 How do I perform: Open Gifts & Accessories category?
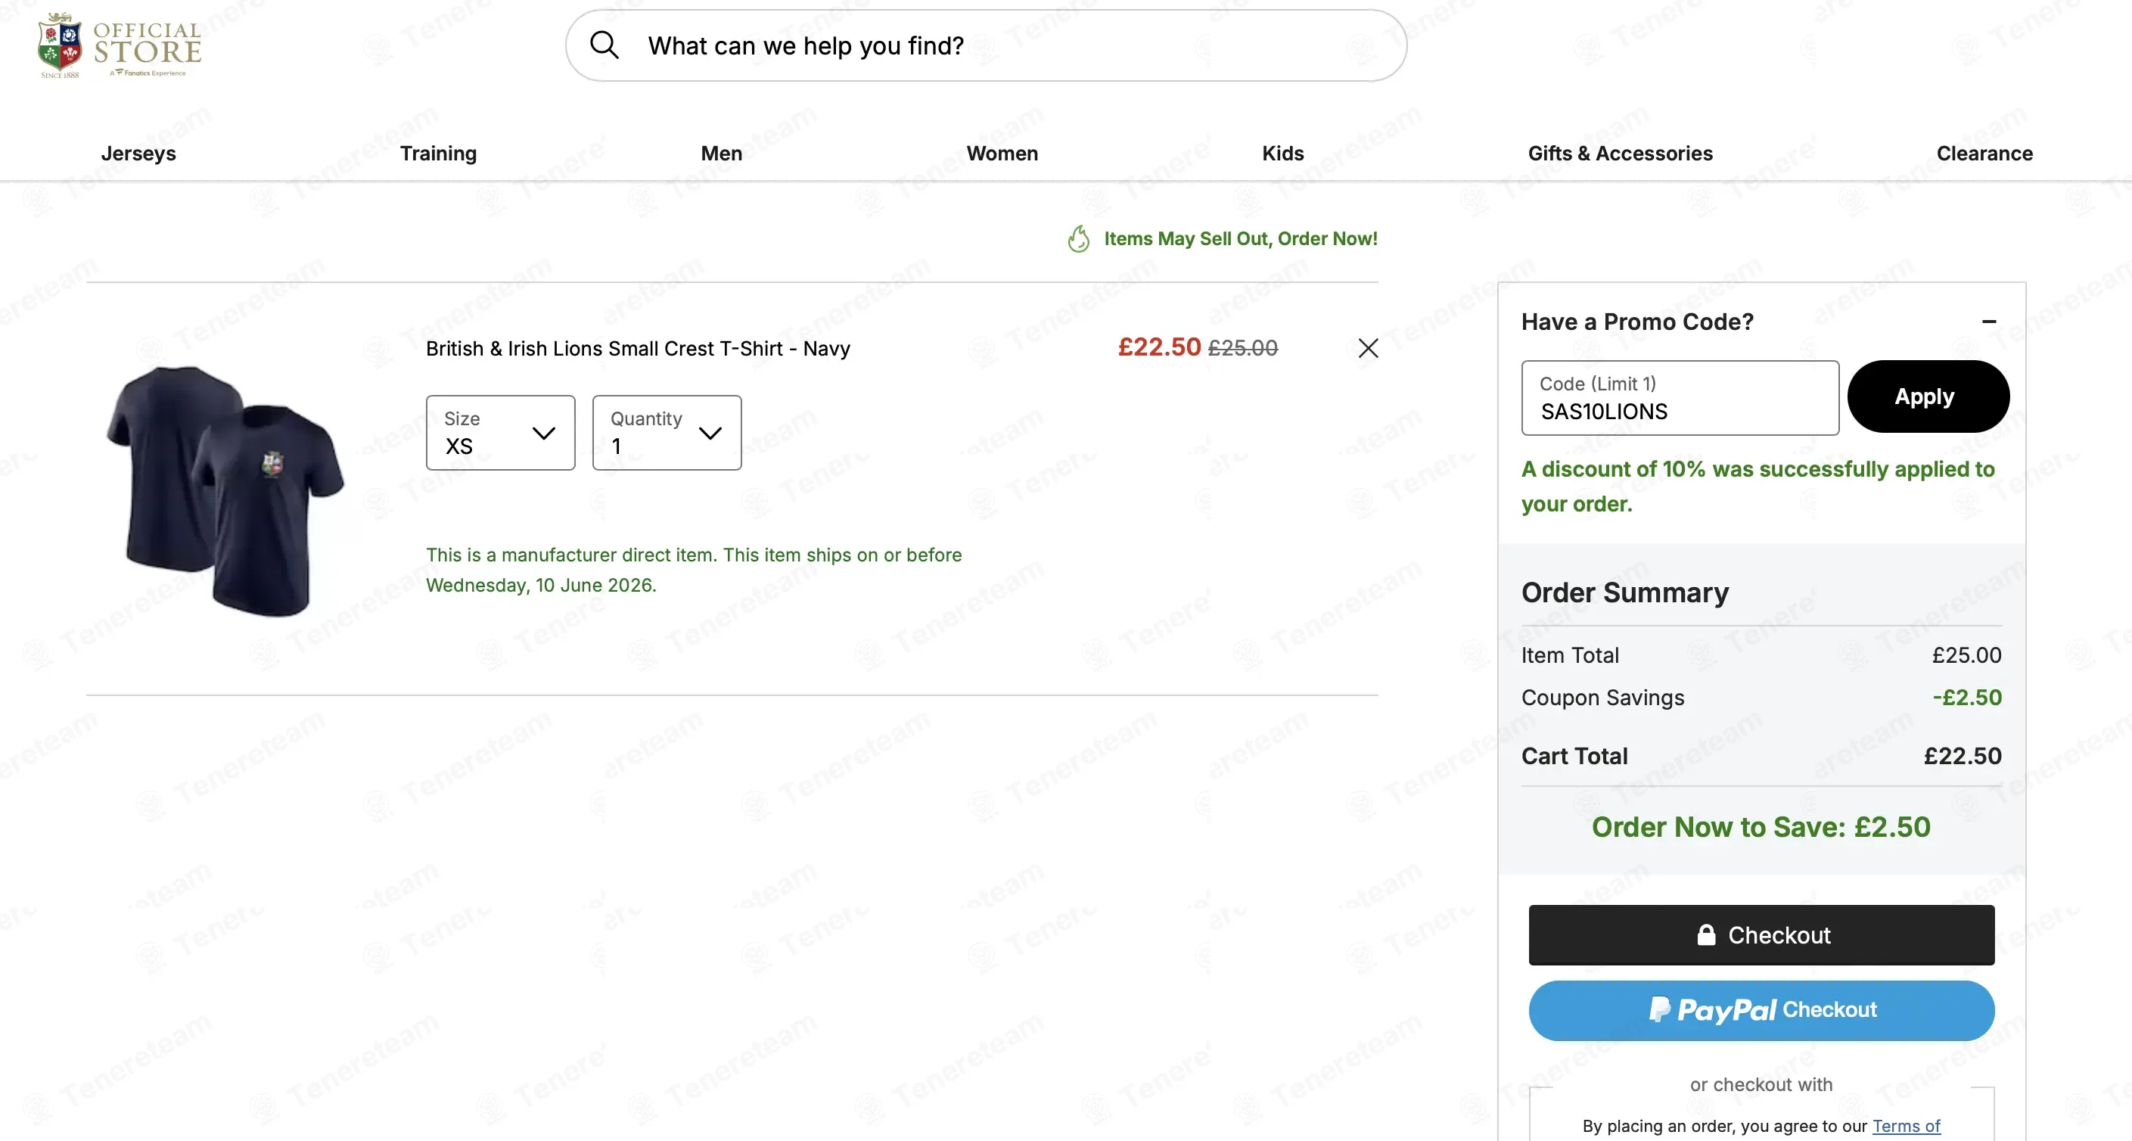[x=1620, y=153]
